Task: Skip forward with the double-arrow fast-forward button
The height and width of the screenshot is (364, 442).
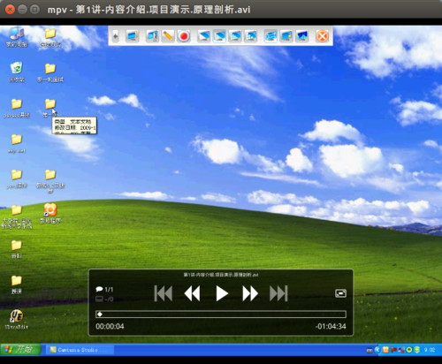Action: (250, 293)
